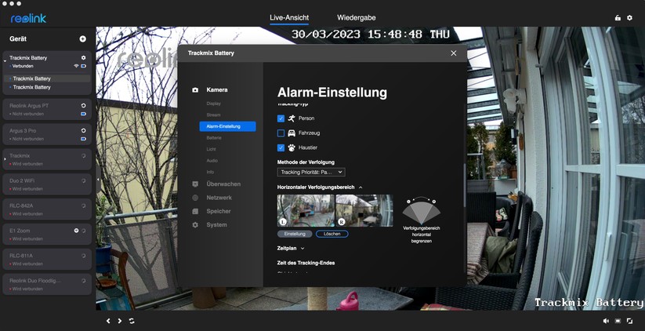Click the reconnect icon for Reolink Argus PT
The height and width of the screenshot is (331, 645).
pyautogui.click(x=84, y=106)
